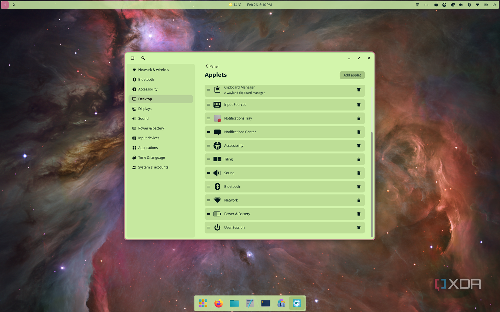Open the volume applet in top panel

[x=461, y=5]
